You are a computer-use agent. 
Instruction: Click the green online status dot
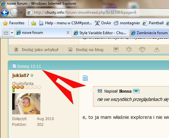(x=32, y=75)
